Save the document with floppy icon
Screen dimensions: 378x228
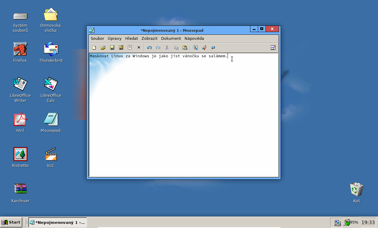[112, 47]
